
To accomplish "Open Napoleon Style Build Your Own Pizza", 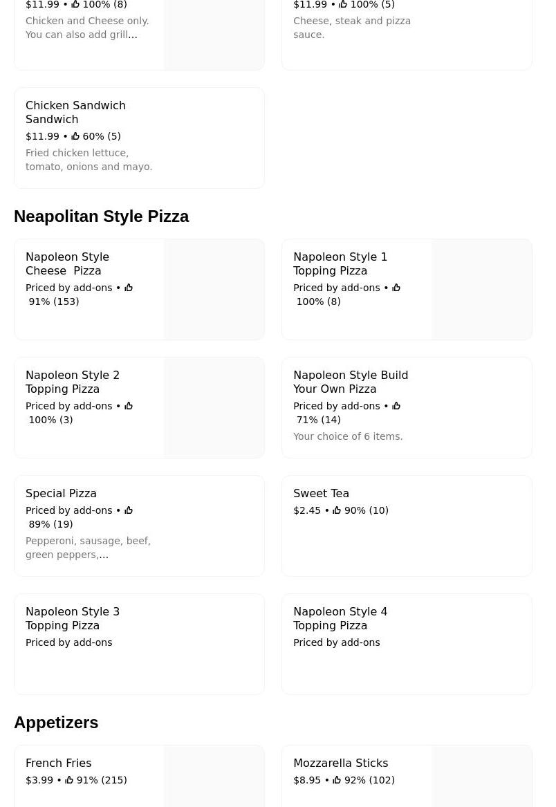I will 350,382.
